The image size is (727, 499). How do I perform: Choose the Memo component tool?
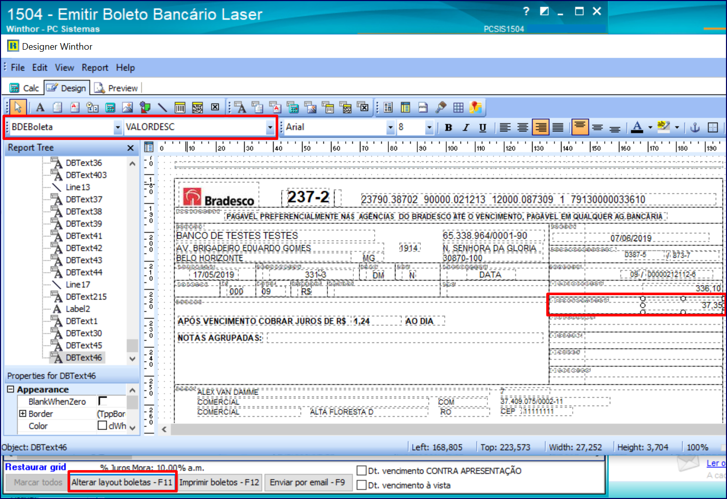57,107
